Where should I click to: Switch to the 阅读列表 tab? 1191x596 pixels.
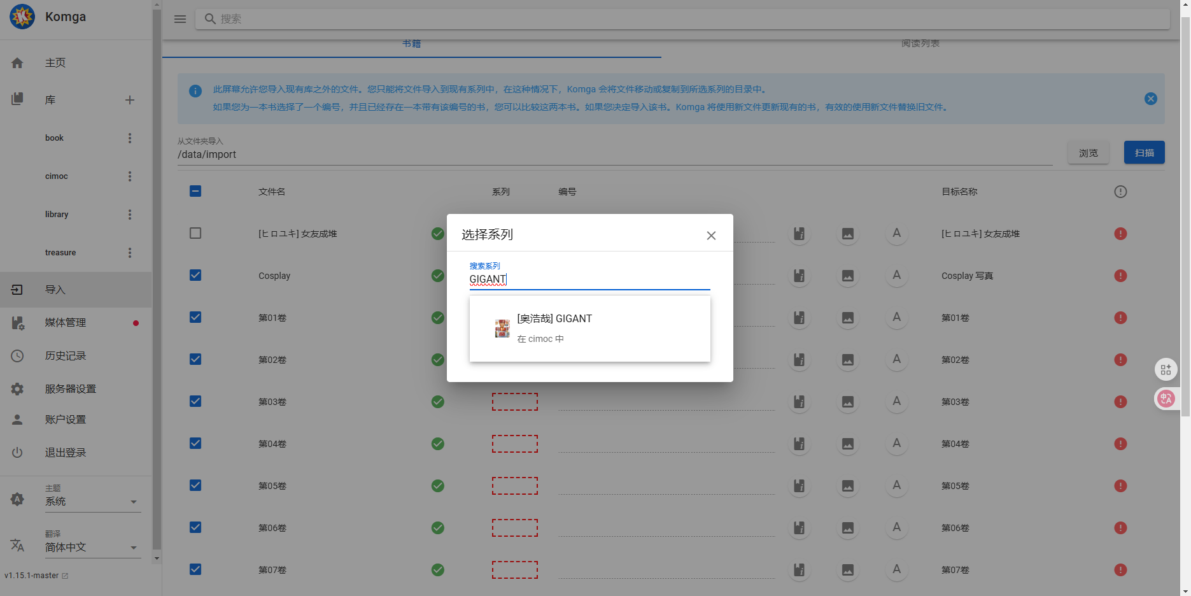[920, 44]
